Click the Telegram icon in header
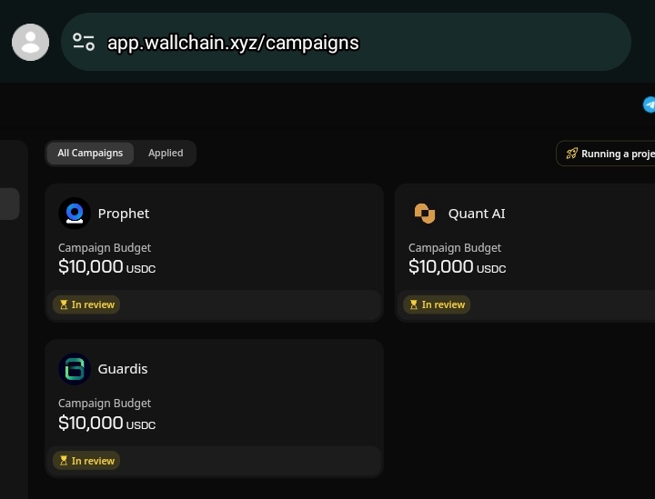Viewport: 655px width, 499px height. [x=649, y=105]
